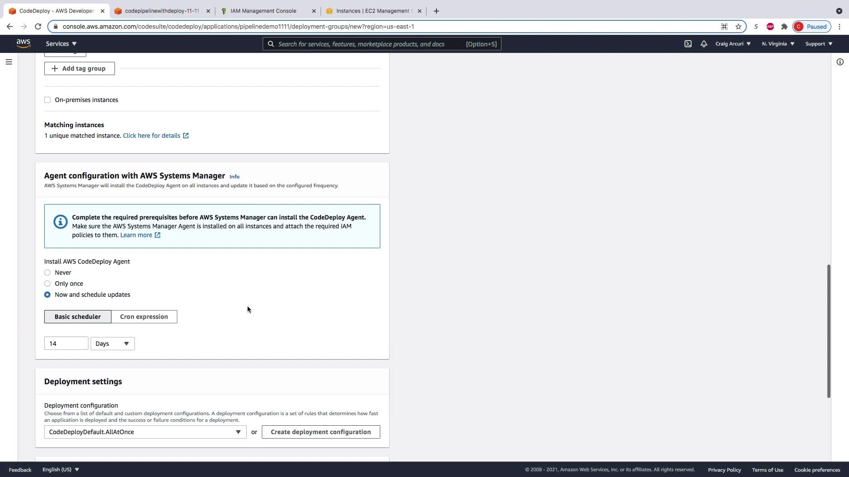The width and height of the screenshot is (849, 477).
Task: Switch to the Cron expression tab
Action: point(144,317)
